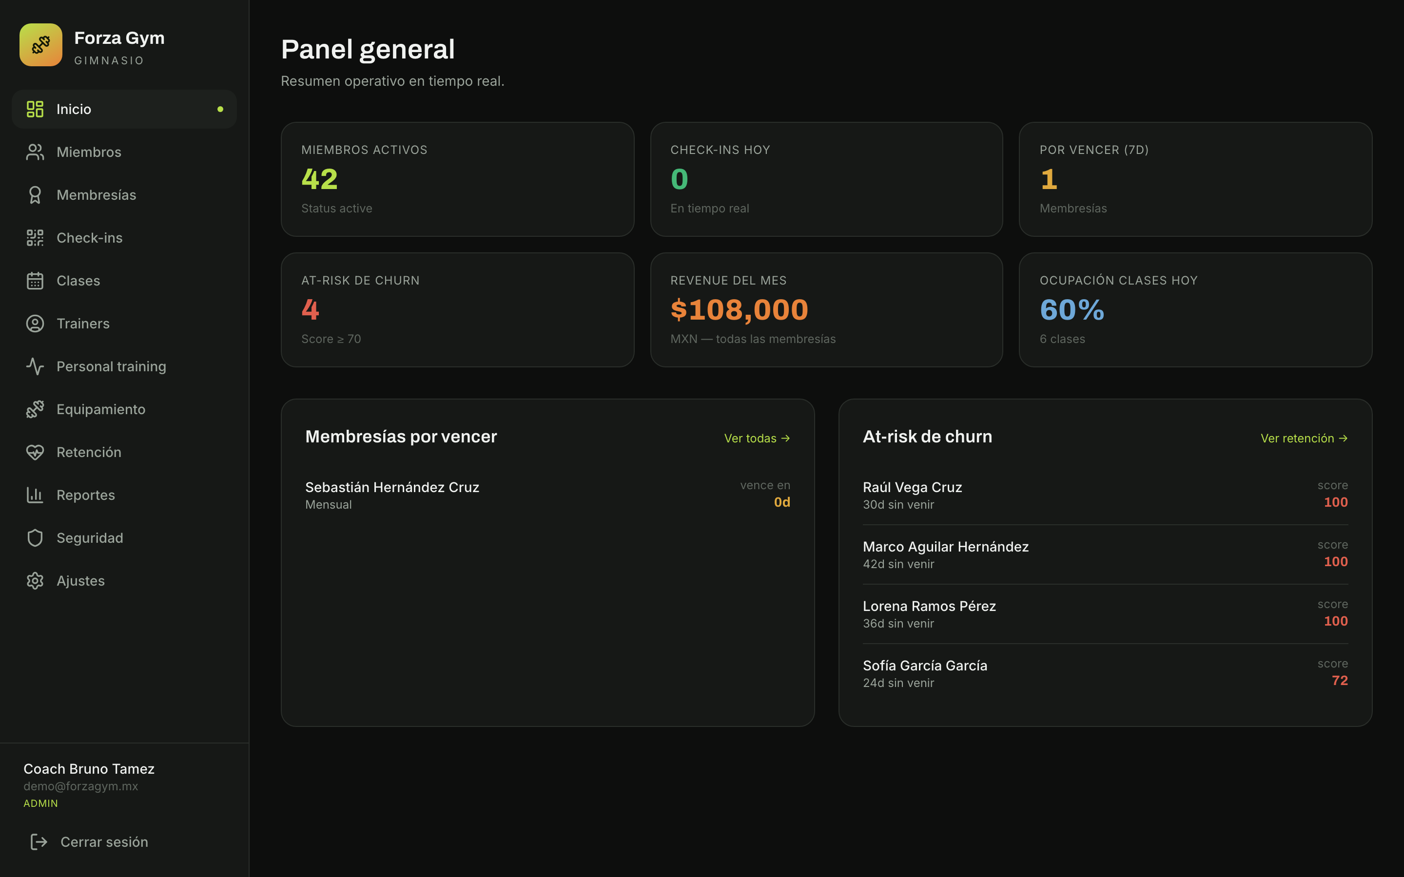The height and width of the screenshot is (877, 1404).
Task: Open Seguridad via the shield icon
Action: pyautogui.click(x=35, y=538)
